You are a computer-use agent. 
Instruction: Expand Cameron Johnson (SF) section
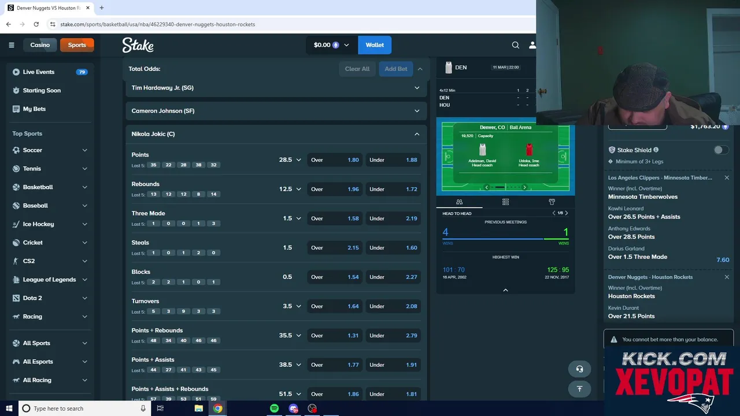[275, 111]
